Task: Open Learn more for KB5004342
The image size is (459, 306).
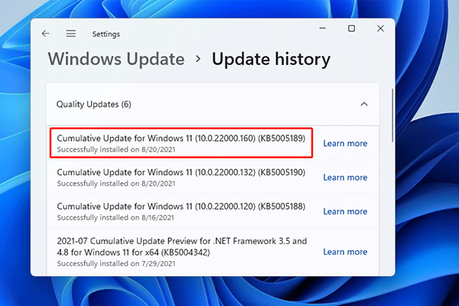Action: (x=345, y=252)
